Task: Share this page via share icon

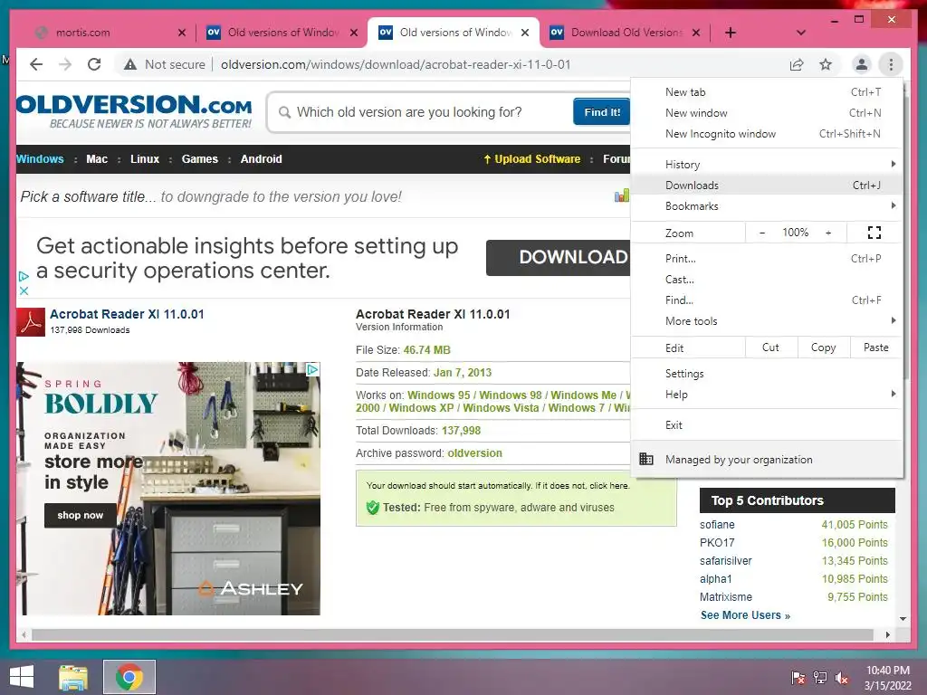Action: click(x=797, y=64)
